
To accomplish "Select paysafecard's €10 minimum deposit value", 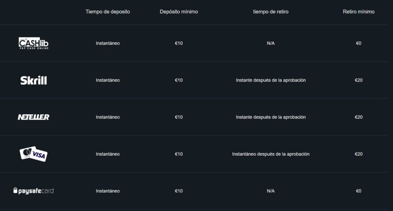I will [179, 191].
